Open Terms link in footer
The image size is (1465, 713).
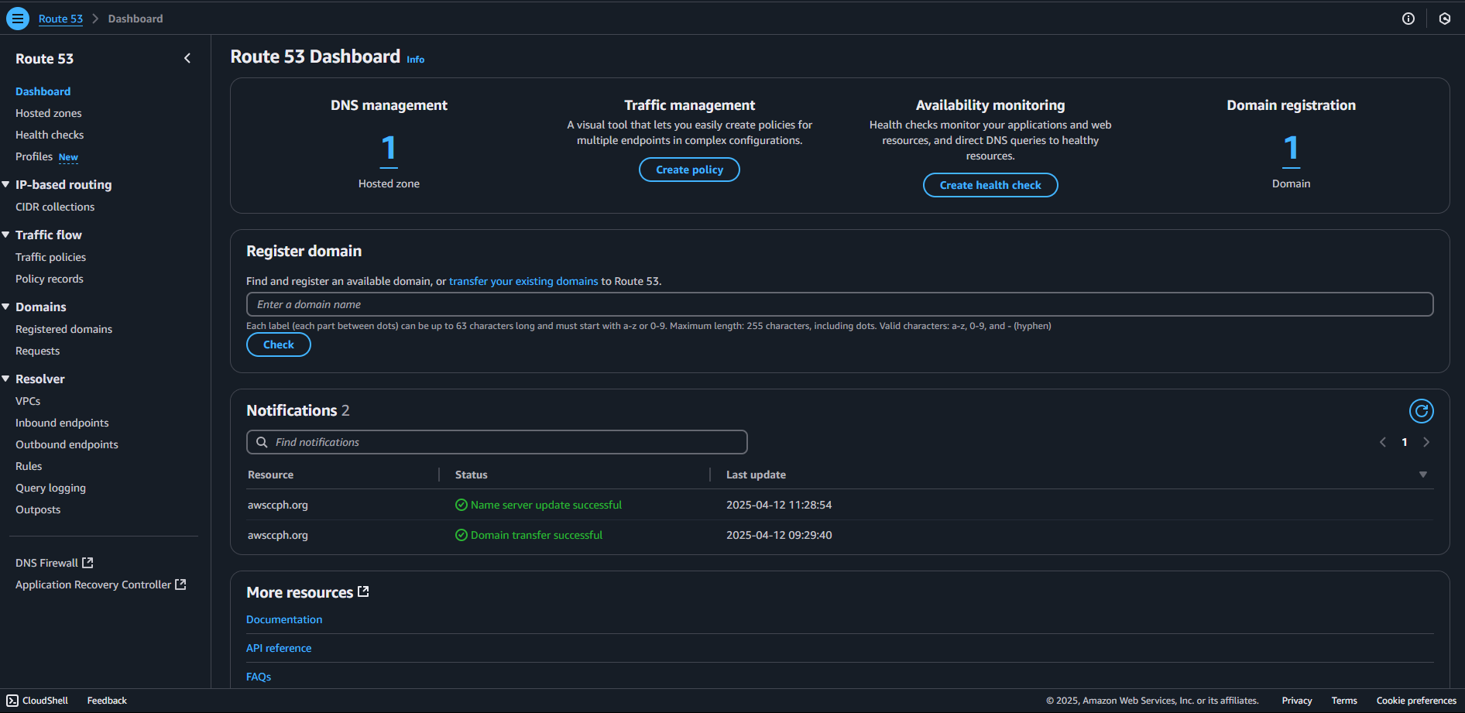click(1344, 701)
